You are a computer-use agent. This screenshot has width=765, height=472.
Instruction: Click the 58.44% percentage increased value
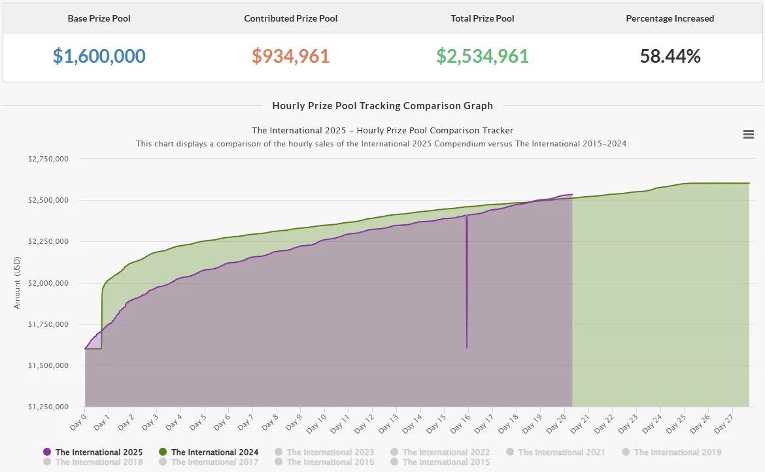pyautogui.click(x=670, y=56)
